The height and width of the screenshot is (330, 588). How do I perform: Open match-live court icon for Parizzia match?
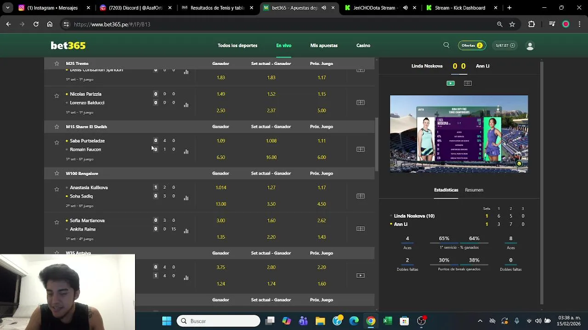tap(361, 103)
